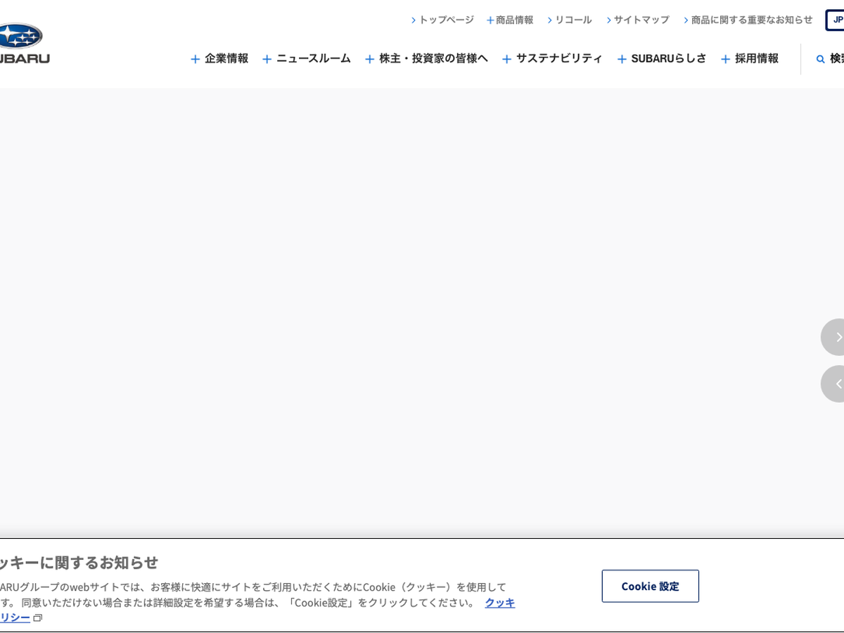Open the SUBARUらしさ menu
This screenshot has height=633, width=844.
click(668, 58)
